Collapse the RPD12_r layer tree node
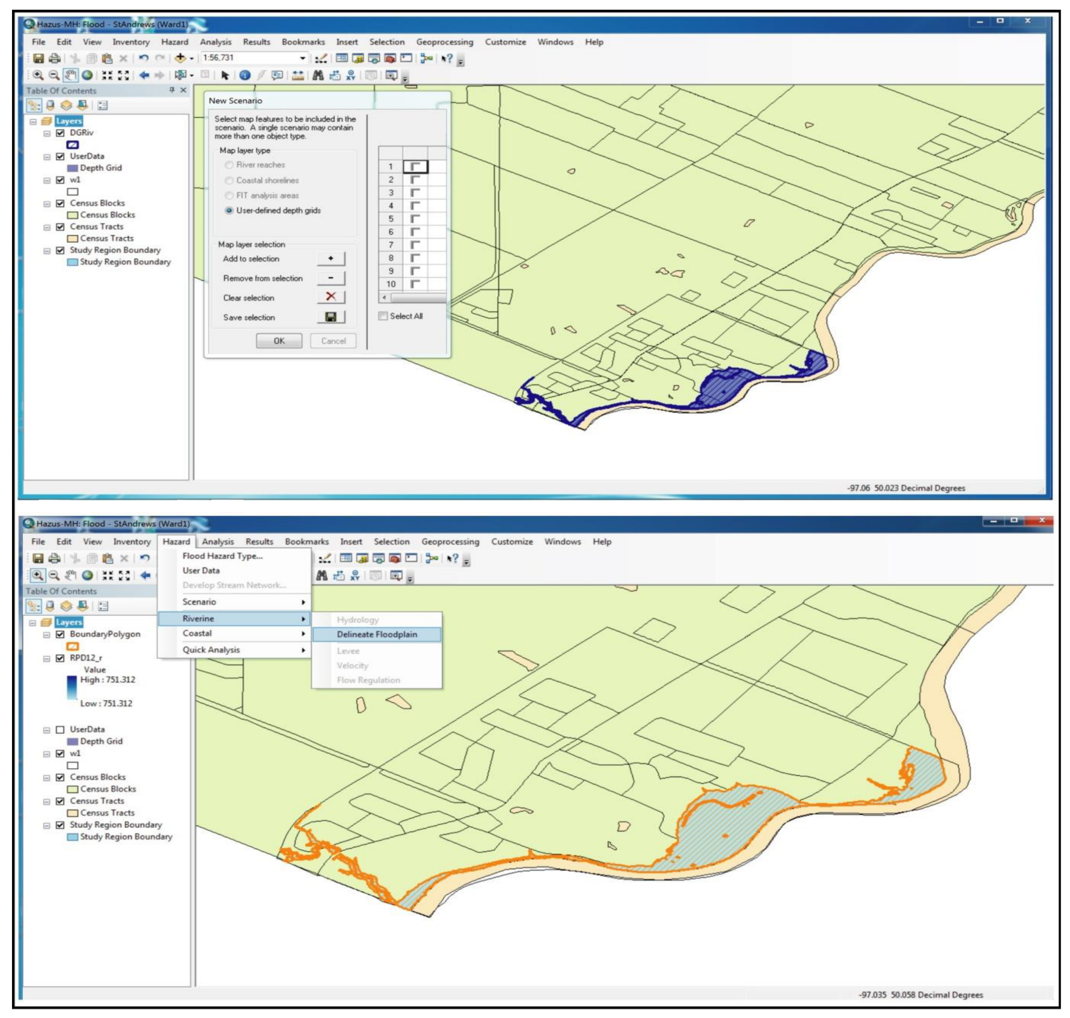Screen dimensions: 1070x1018 pyautogui.click(x=47, y=658)
